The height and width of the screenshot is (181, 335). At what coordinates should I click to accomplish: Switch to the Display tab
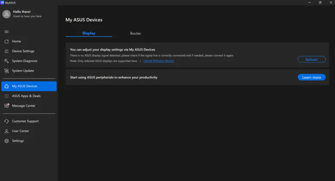pyautogui.click(x=89, y=33)
